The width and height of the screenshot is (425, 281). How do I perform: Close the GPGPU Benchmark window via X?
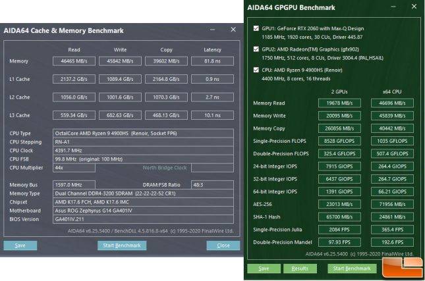pos(414,7)
